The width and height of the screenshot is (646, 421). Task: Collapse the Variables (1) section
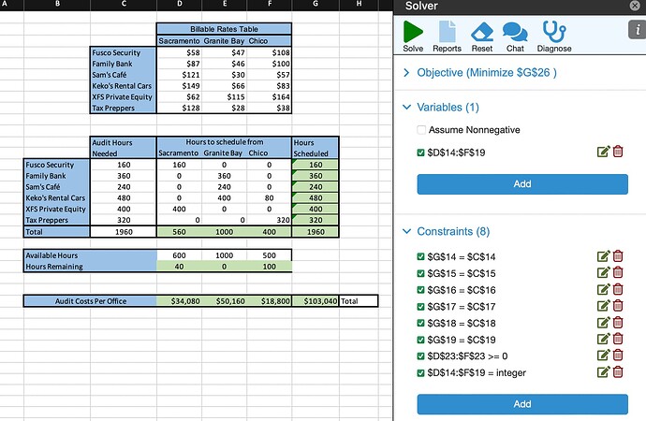coord(406,108)
